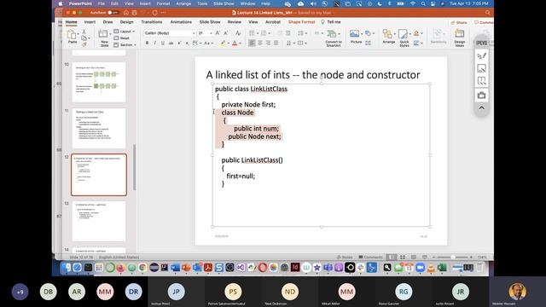
Task: Click the slide title text
Action: click(x=313, y=75)
